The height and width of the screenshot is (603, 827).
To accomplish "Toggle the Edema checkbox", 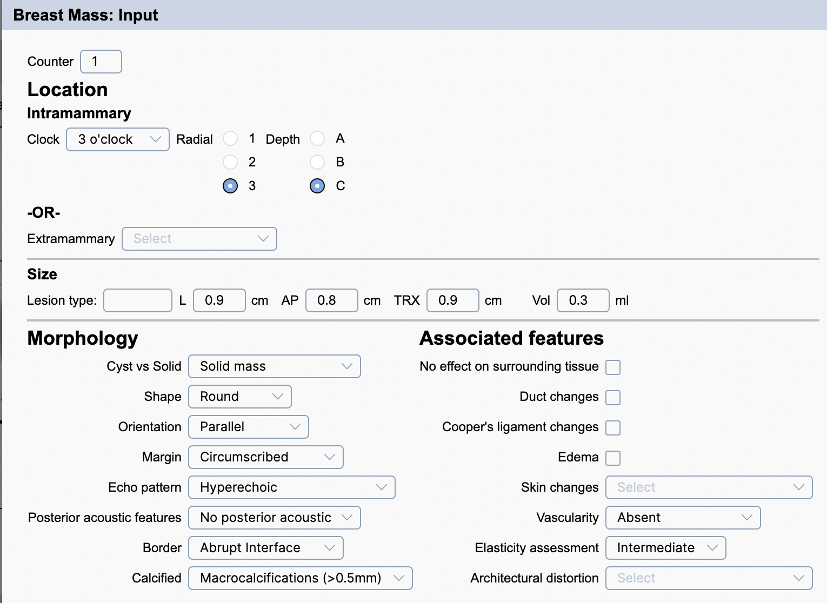I will coord(613,458).
